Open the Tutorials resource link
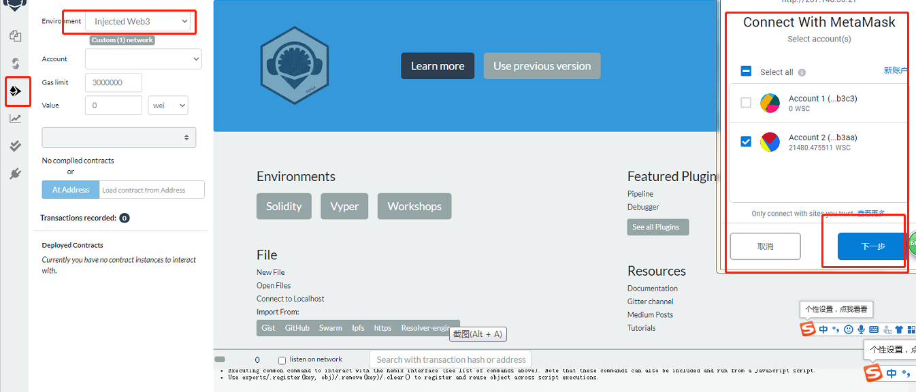This screenshot has height=392, width=916. [x=642, y=328]
